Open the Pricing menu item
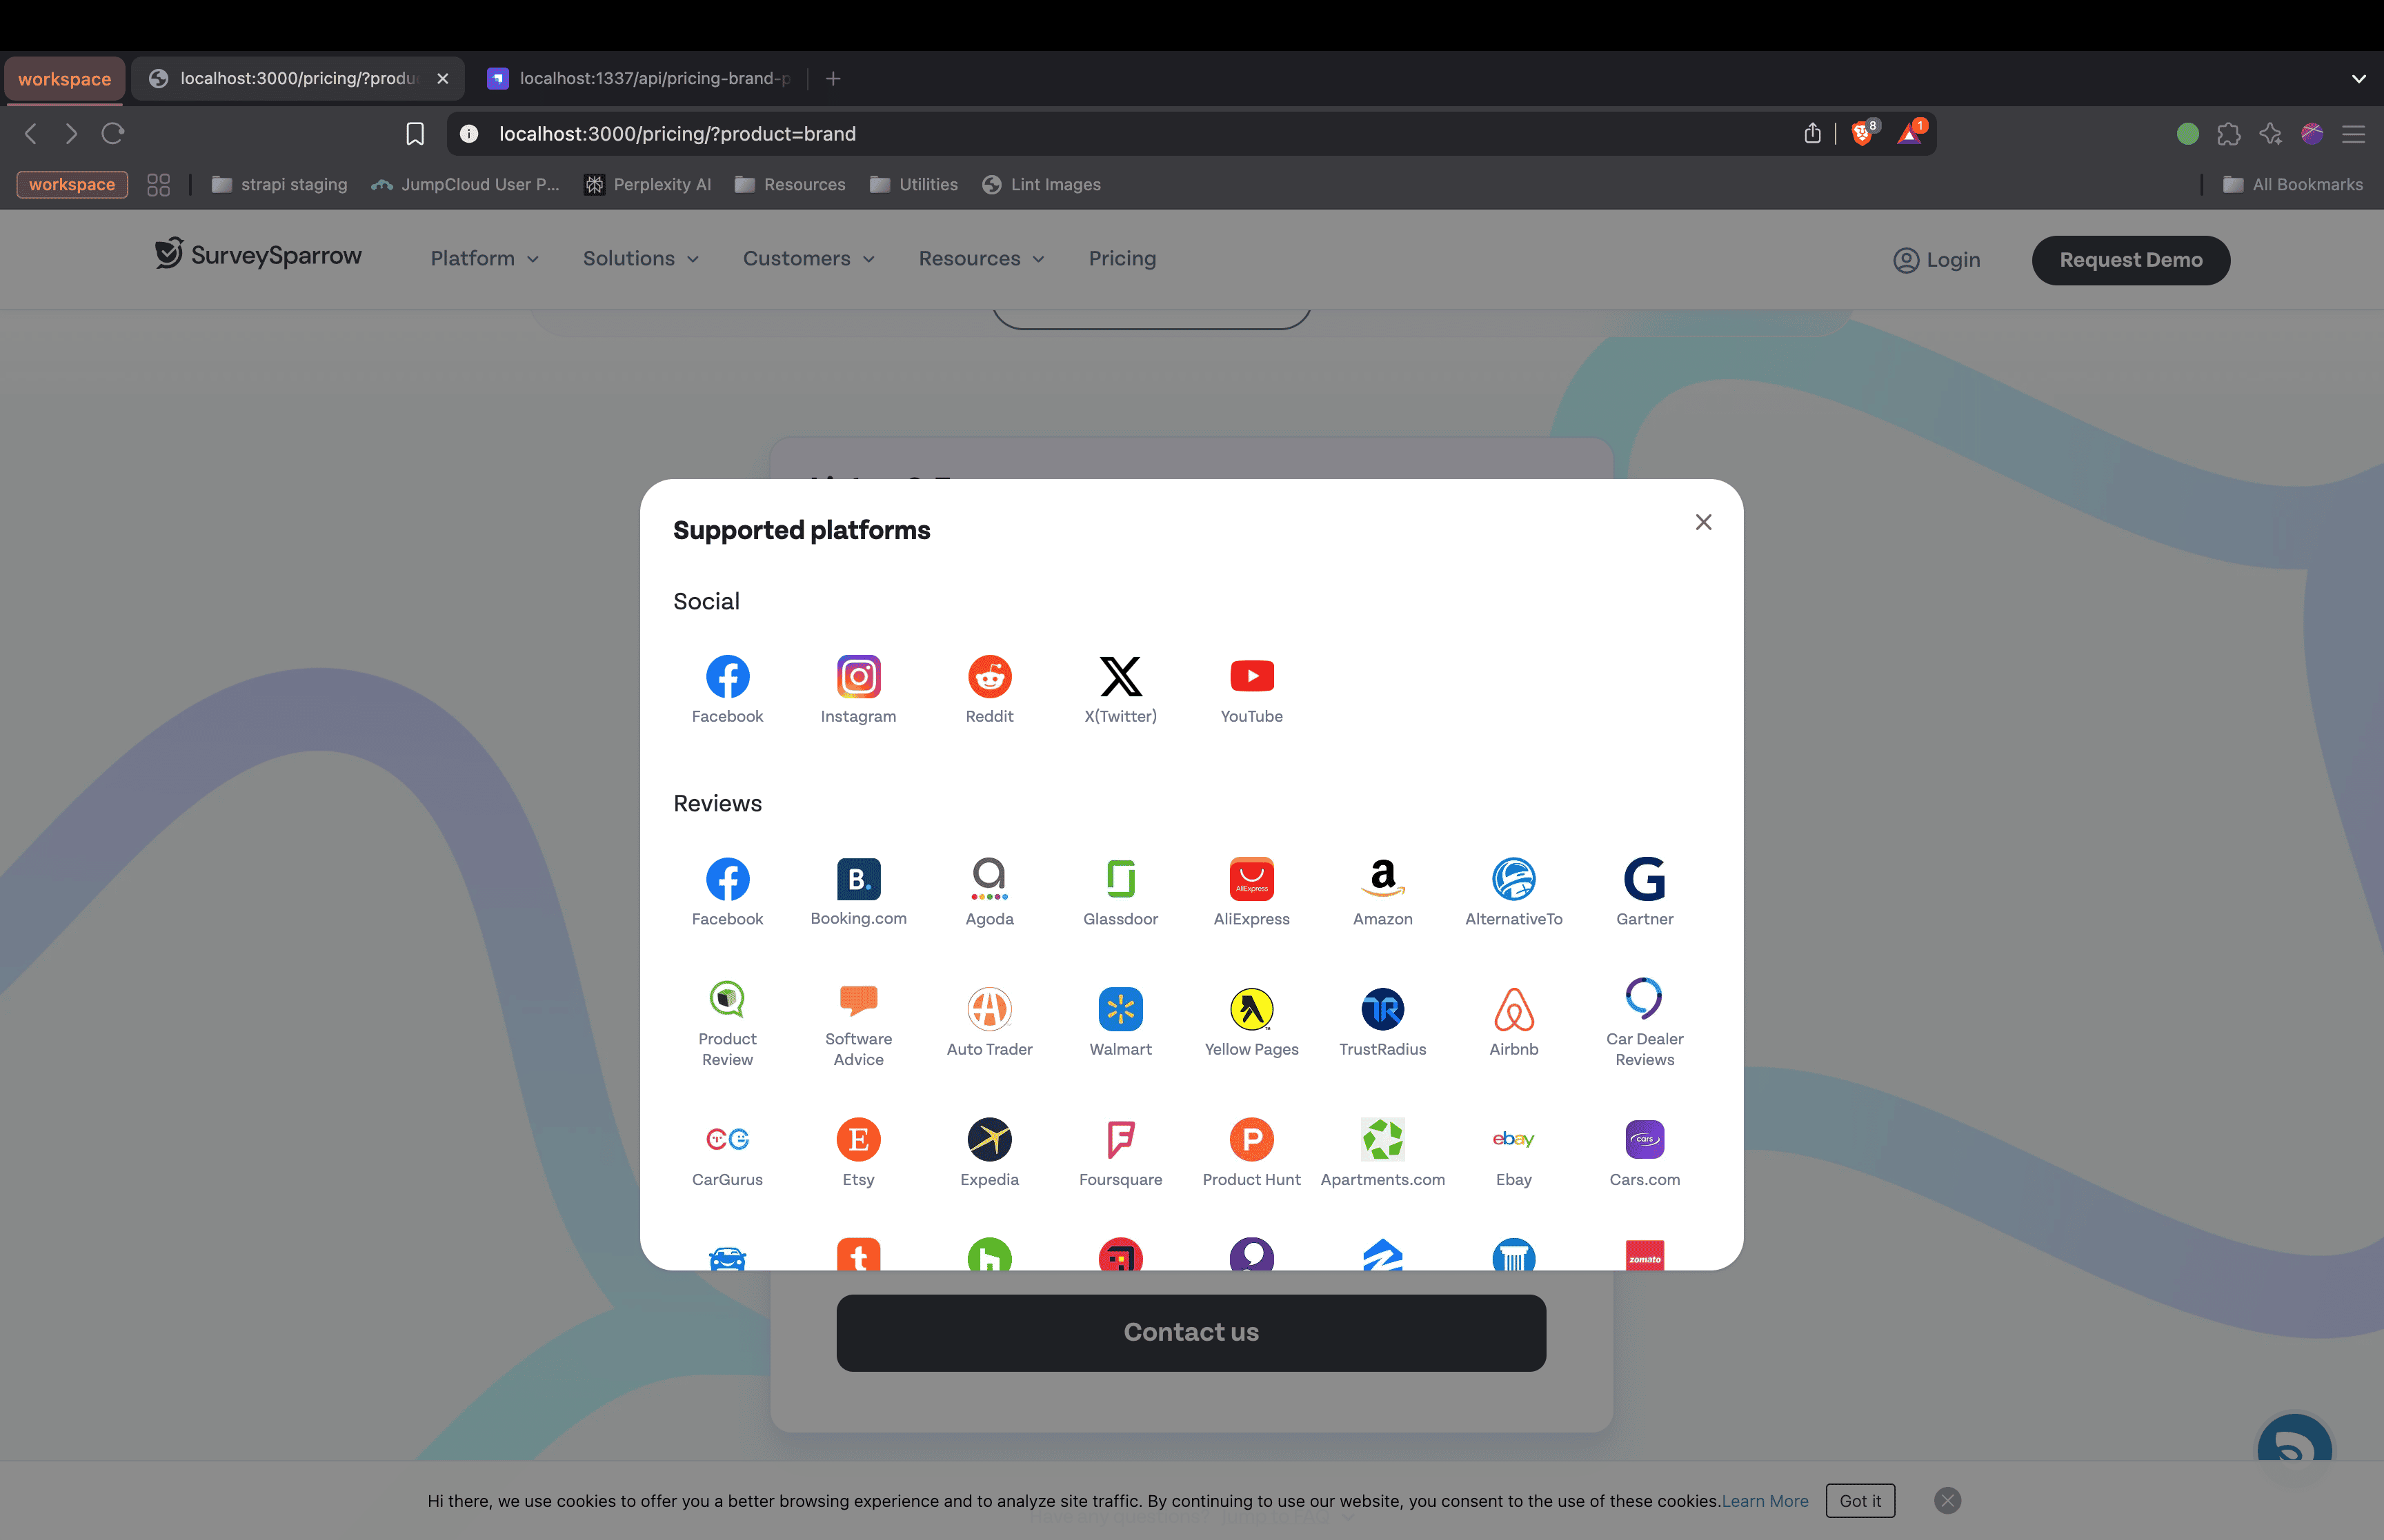The width and height of the screenshot is (2384, 1540). pyautogui.click(x=1122, y=259)
